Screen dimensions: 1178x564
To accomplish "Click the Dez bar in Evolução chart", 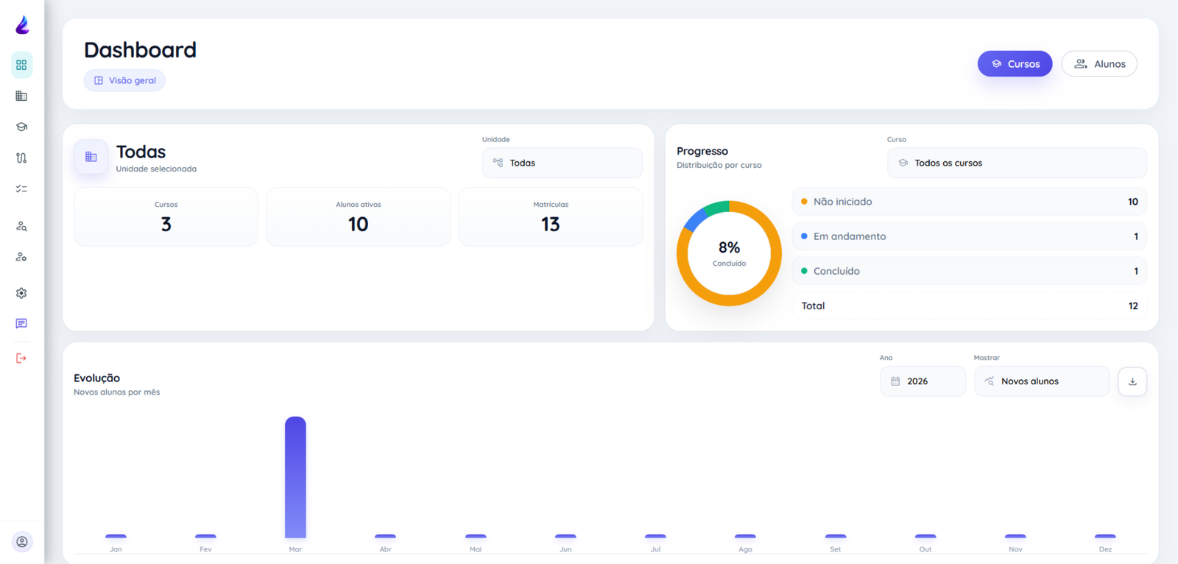I will point(1105,536).
